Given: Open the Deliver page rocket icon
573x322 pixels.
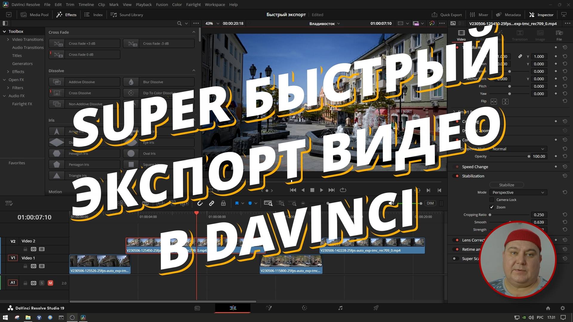Looking at the screenshot, I should coord(376,308).
